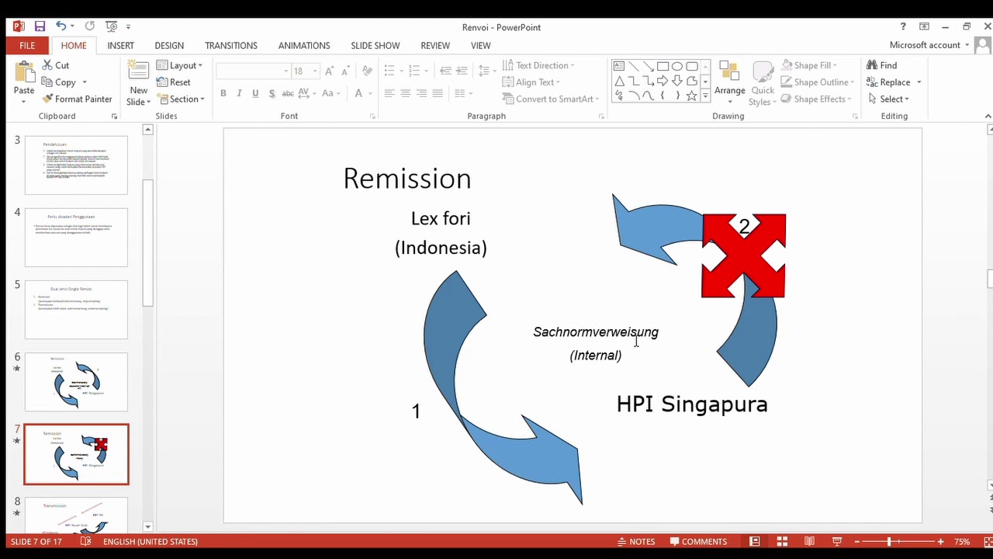This screenshot has height=559, width=993.
Task: Select slide 6 thumbnail
Action: [x=76, y=382]
